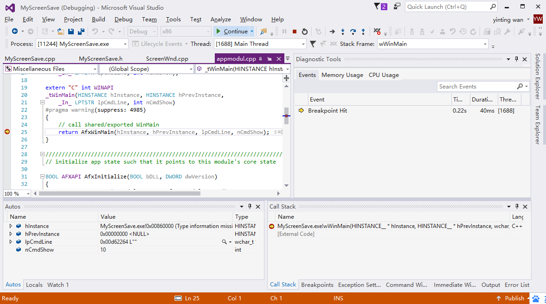This screenshot has width=546, height=304.
Task: Toggle auto-hide pin of Call Stack window
Action: tap(517, 207)
